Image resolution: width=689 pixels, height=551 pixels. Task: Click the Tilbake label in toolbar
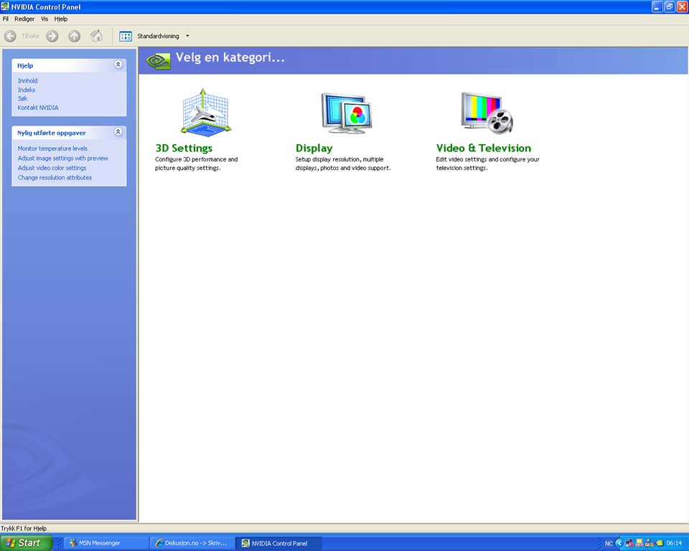tap(30, 36)
